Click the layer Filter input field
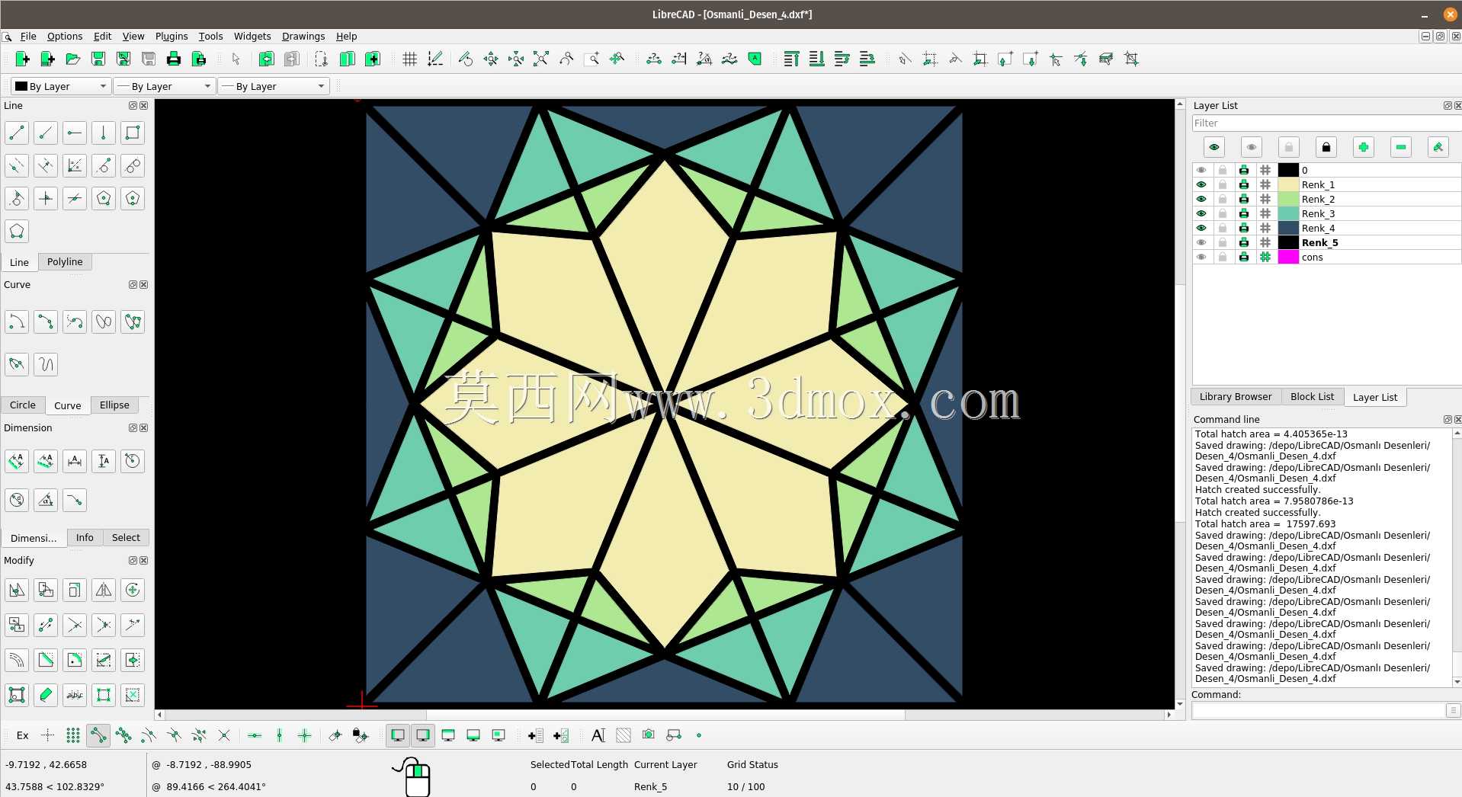 (1326, 123)
